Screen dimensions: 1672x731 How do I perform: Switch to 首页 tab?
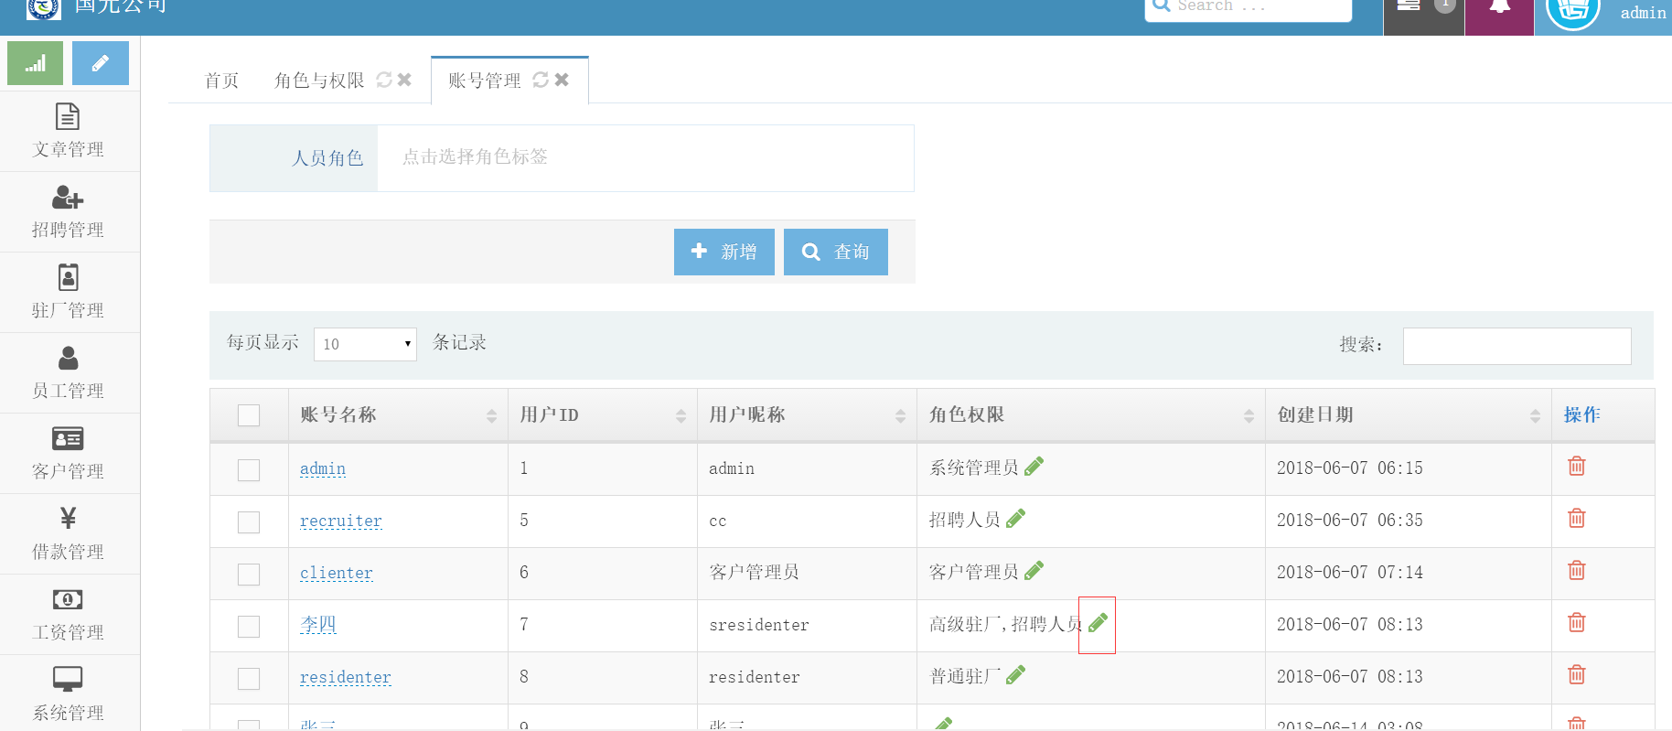point(221,81)
